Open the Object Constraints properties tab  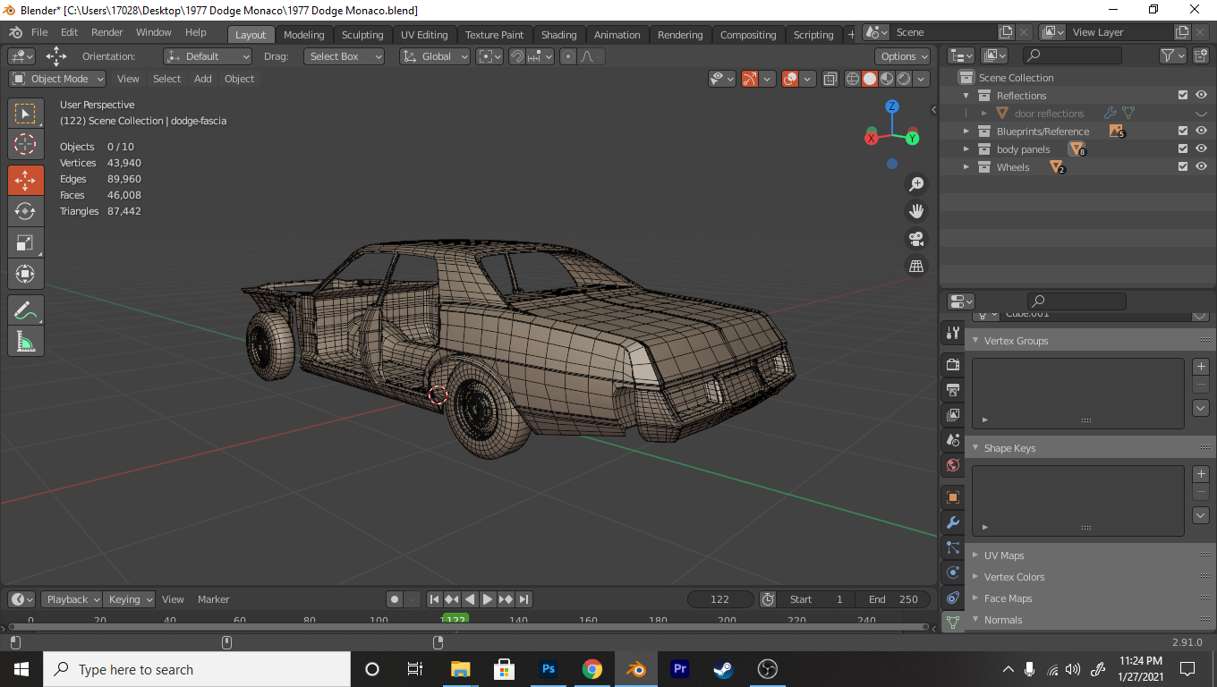coord(953,598)
